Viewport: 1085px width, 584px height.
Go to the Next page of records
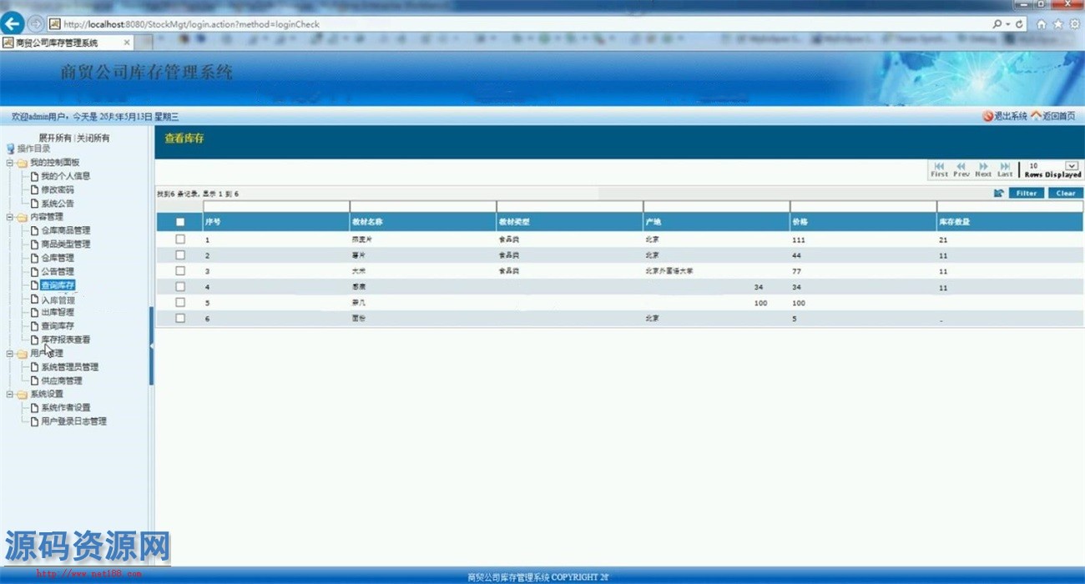point(983,169)
